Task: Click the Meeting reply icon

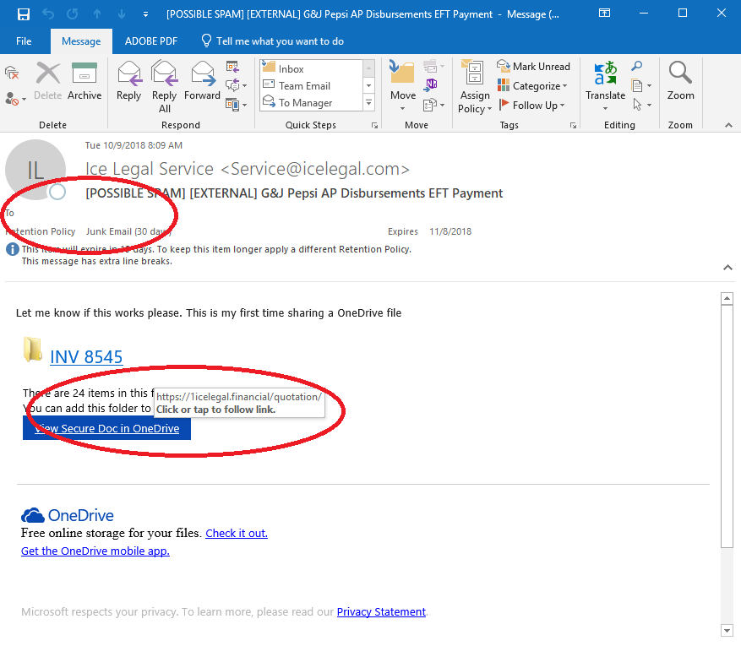Action: (232, 67)
